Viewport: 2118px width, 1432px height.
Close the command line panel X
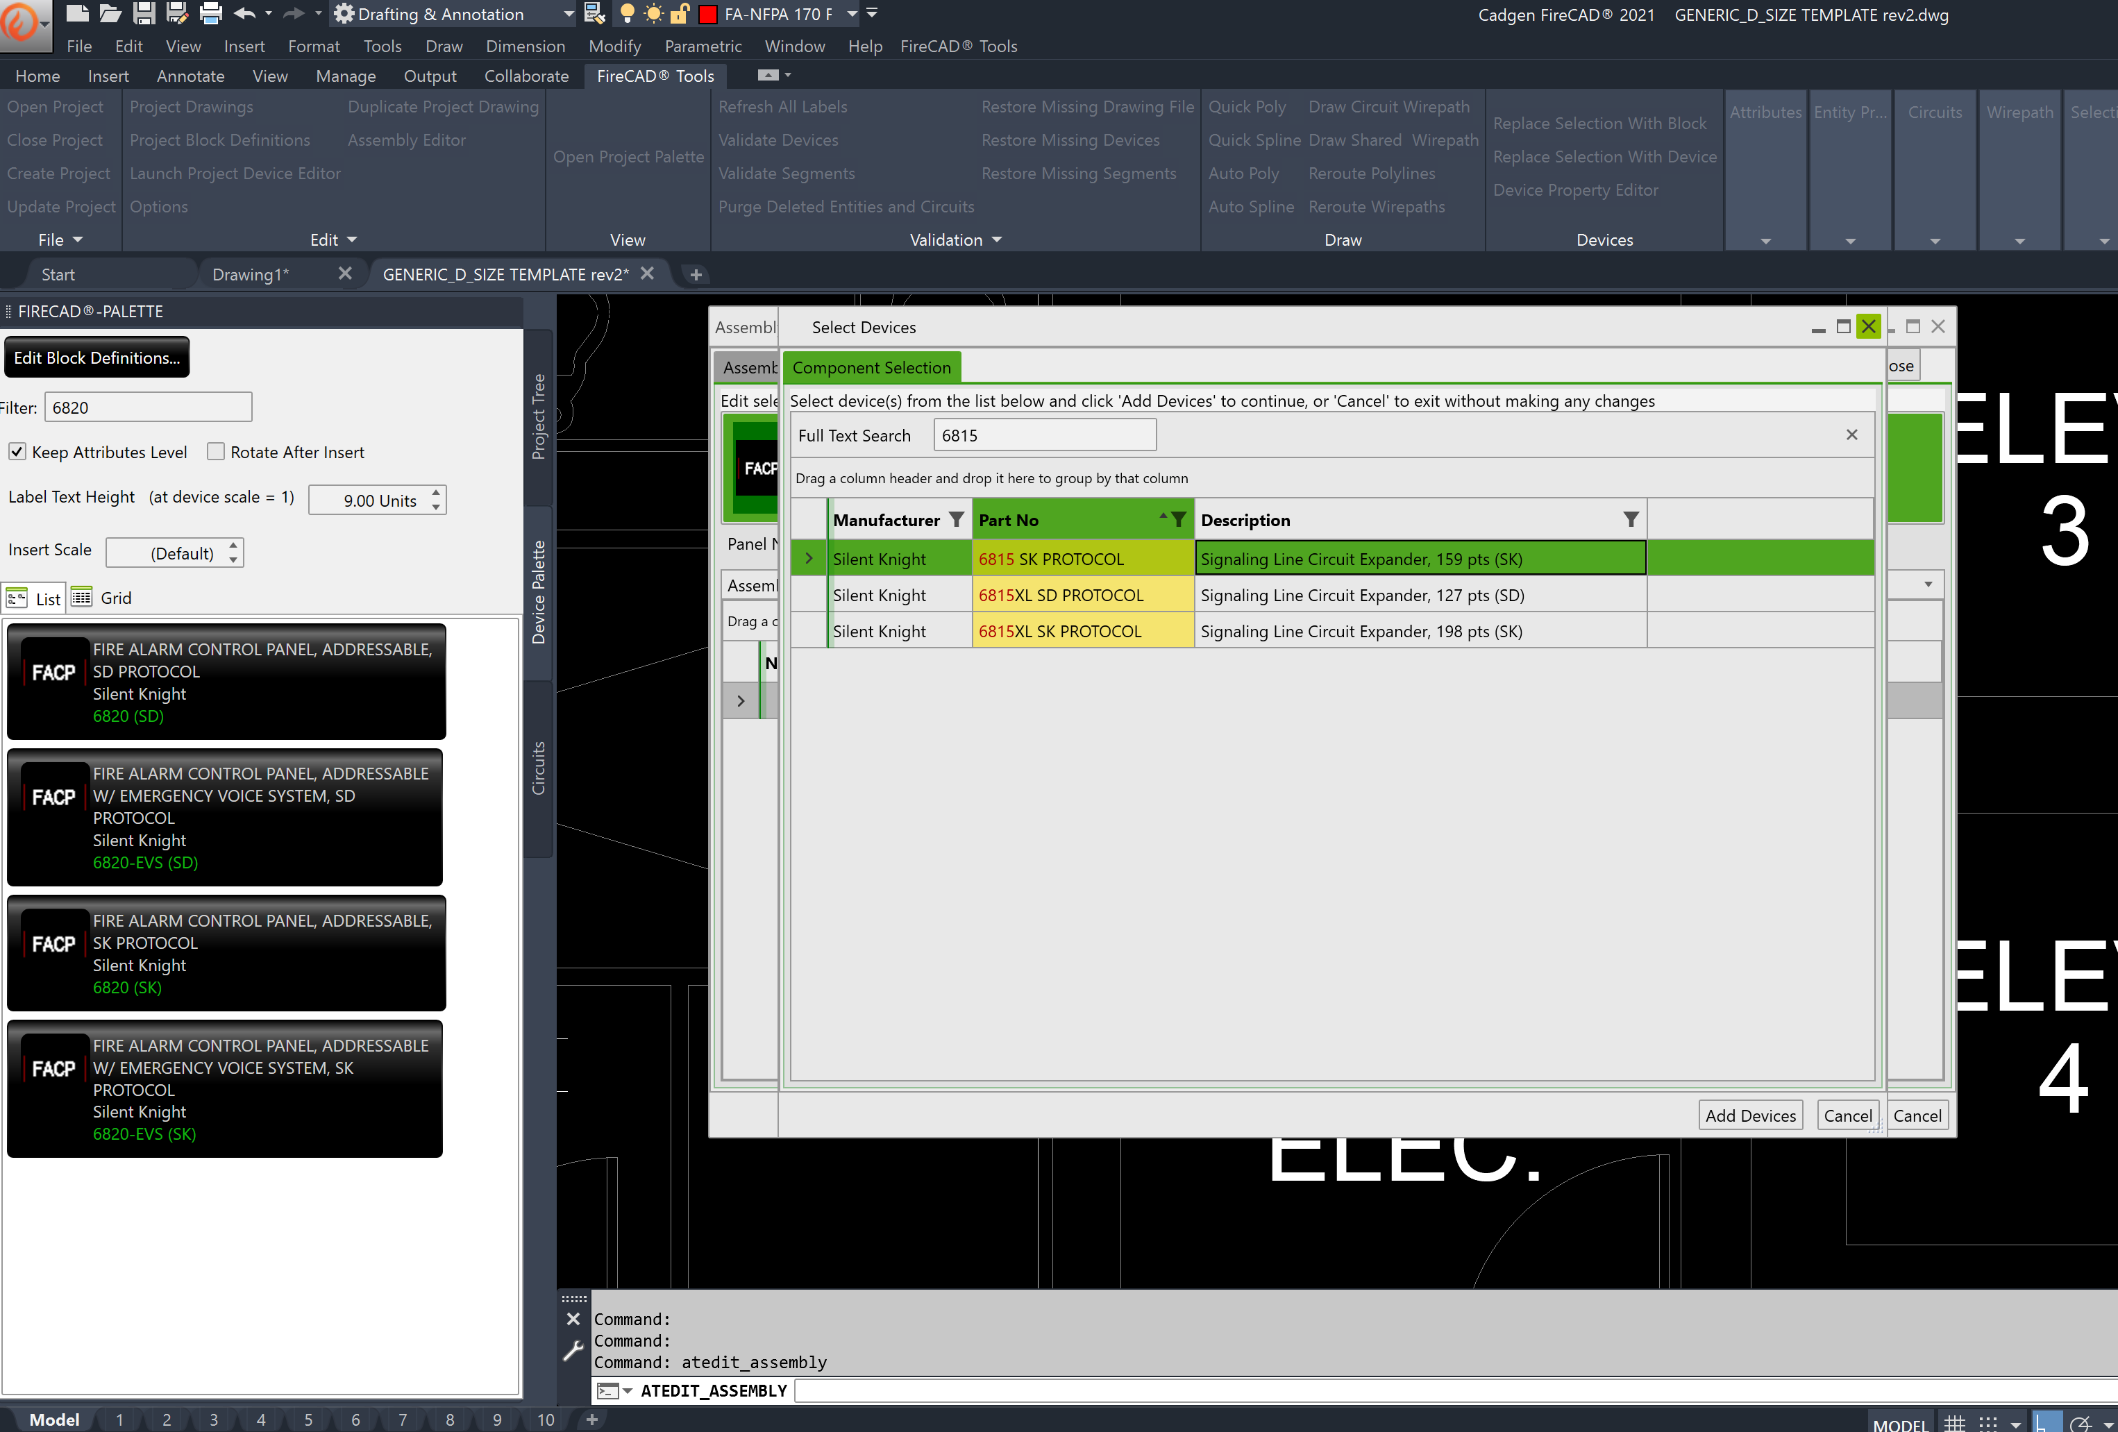[572, 1318]
